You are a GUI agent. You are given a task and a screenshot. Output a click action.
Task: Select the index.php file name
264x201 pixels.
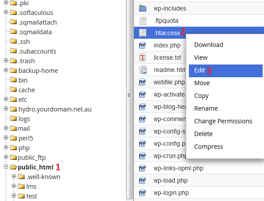point(167,45)
